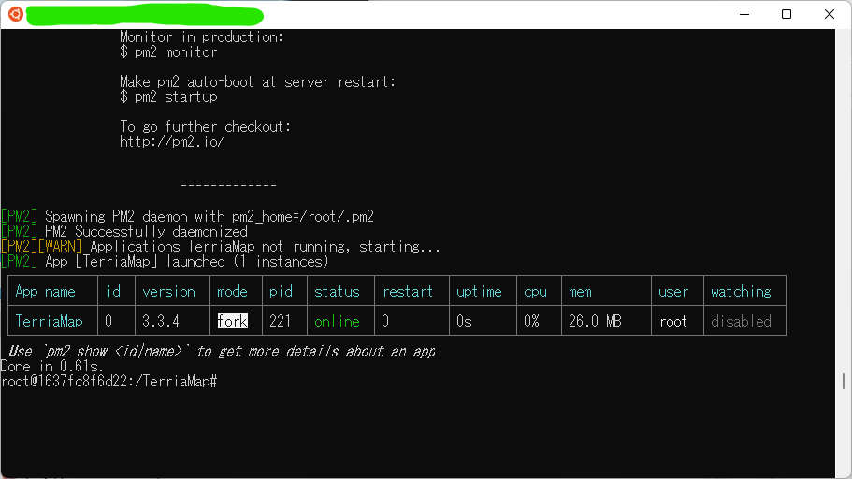Click the 'root' user cell
The image size is (852, 479).
click(x=673, y=321)
